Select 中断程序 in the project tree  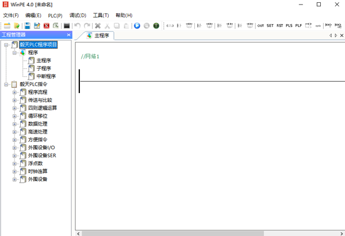click(x=46, y=76)
